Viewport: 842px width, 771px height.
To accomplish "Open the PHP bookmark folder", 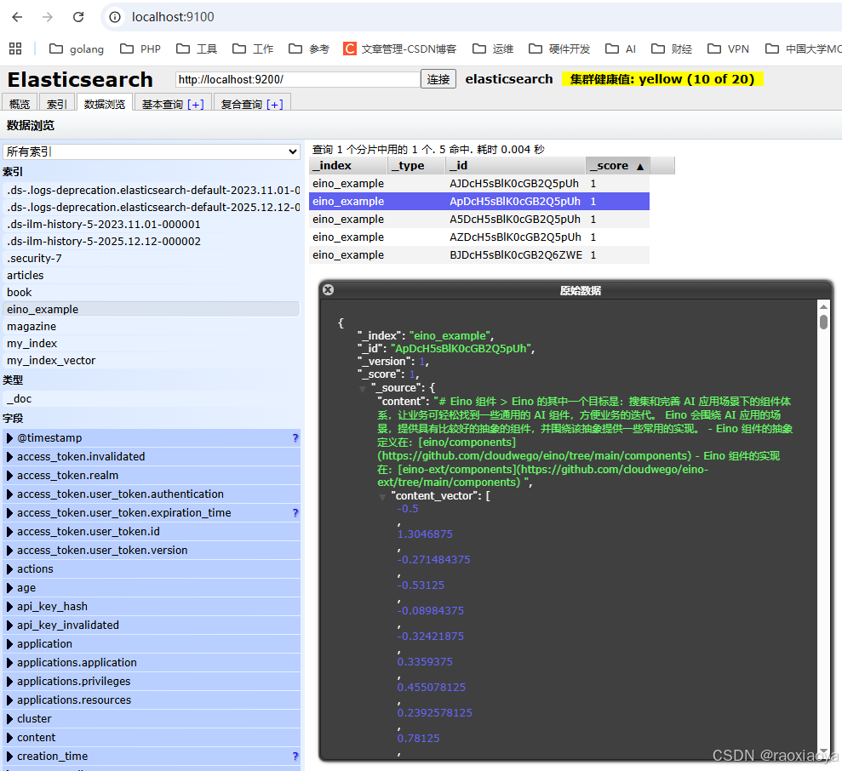I will click(140, 49).
